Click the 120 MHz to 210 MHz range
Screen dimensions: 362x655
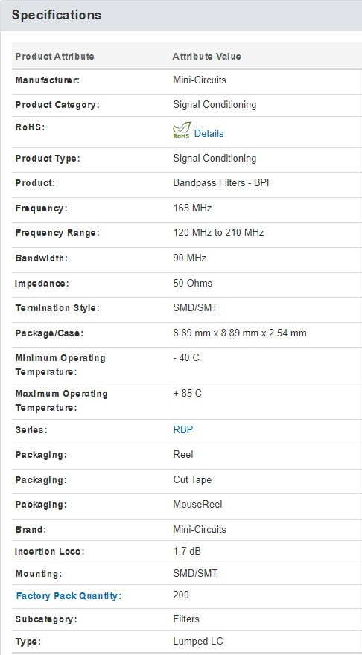pos(218,233)
